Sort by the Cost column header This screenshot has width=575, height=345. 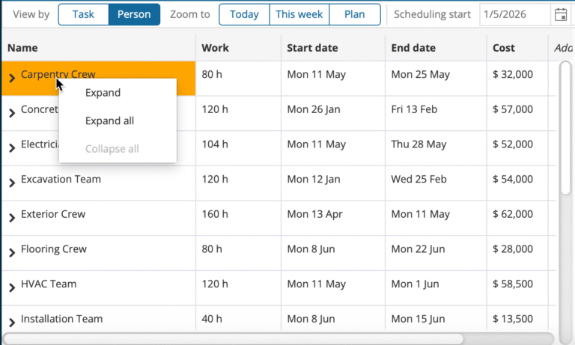pos(504,48)
